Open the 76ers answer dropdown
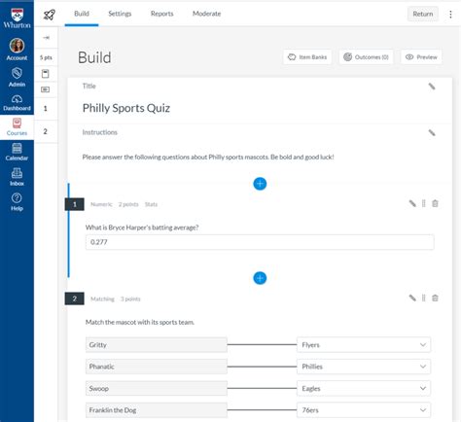The width and height of the screenshot is (461, 422). point(364,410)
